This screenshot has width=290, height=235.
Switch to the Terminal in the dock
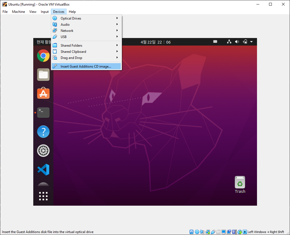(43, 113)
